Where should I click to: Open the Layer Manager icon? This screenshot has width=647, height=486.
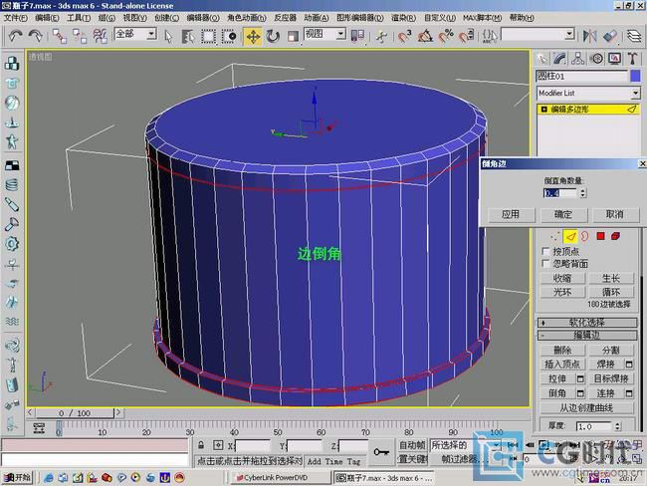[634, 36]
